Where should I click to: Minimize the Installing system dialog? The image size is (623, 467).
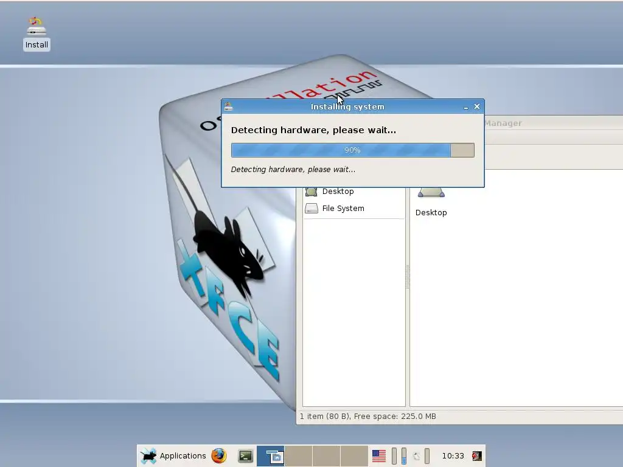click(x=465, y=107)
